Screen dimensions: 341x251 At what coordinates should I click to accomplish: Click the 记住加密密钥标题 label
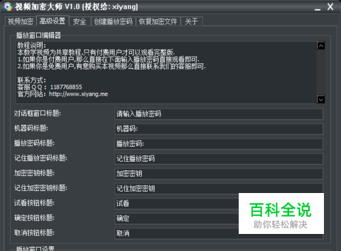point(41,188)
